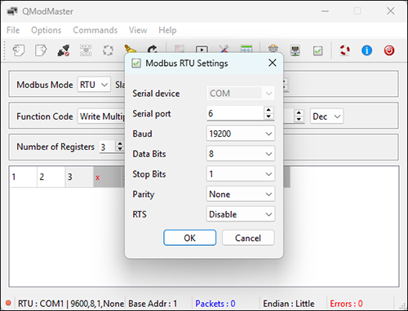This screenshot has width=408, height=311.
Task: Open the Commands menu
Action: point(95,30)
